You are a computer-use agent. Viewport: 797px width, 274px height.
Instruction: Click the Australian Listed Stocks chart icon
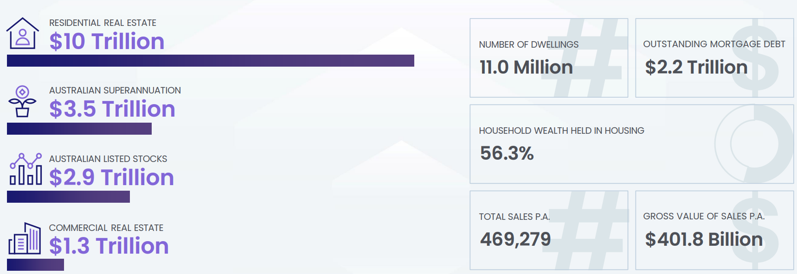26,169
